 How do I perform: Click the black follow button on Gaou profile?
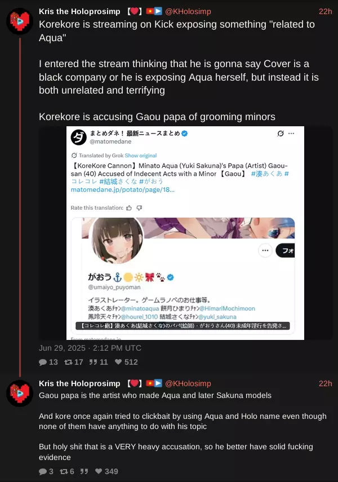click(286, 250)
